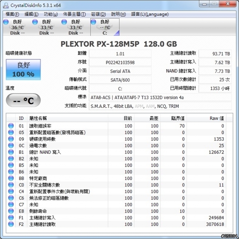The width and height of the screenshot is (239, 239).
Task: Click serial number field P02242103598
Action: click(x=120, y=62)
